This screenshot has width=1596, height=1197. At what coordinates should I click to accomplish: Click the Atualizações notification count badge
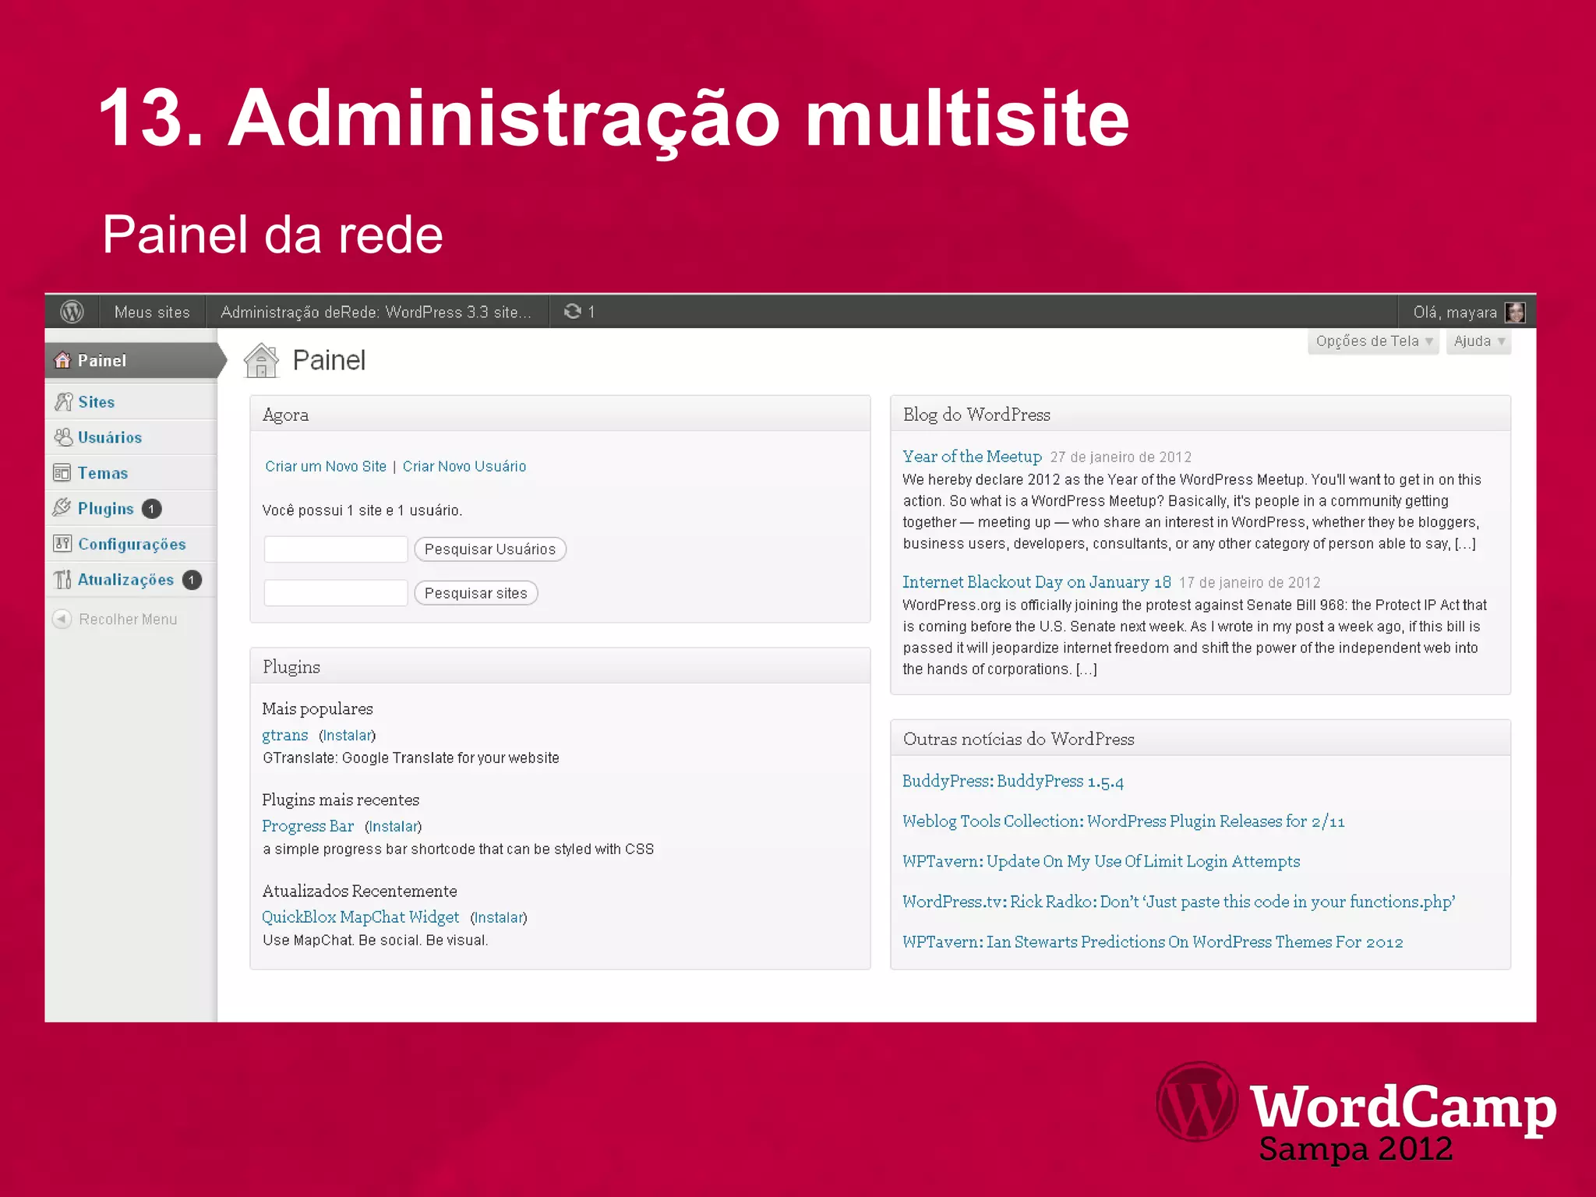tap(192, 580)
